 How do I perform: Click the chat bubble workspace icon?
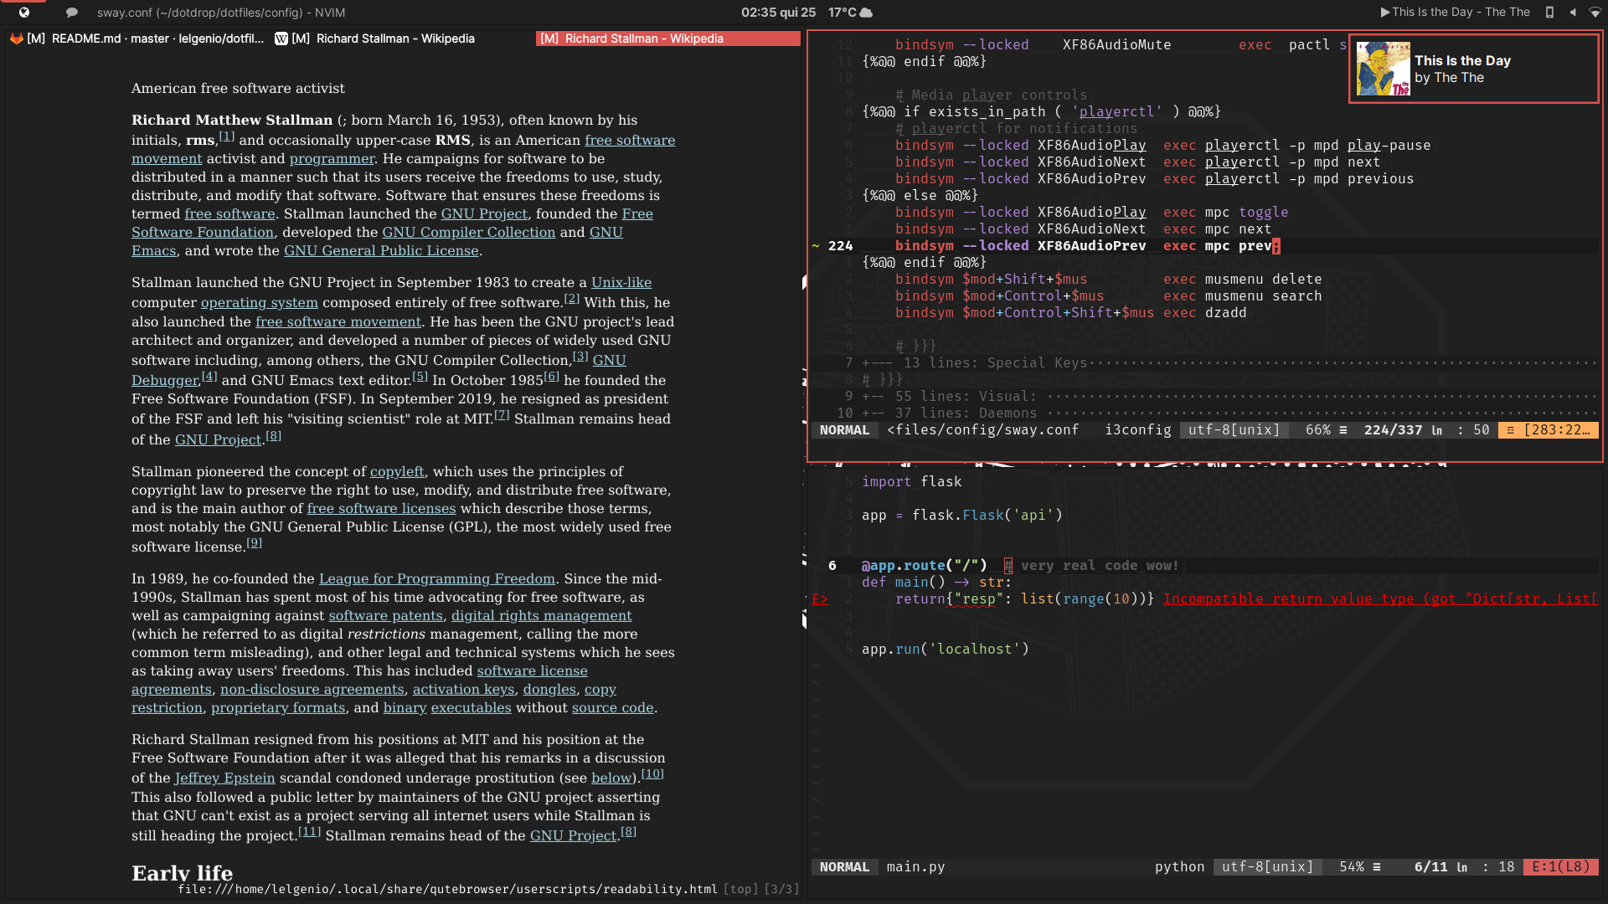pyautogui.click(x=72, y=13)
